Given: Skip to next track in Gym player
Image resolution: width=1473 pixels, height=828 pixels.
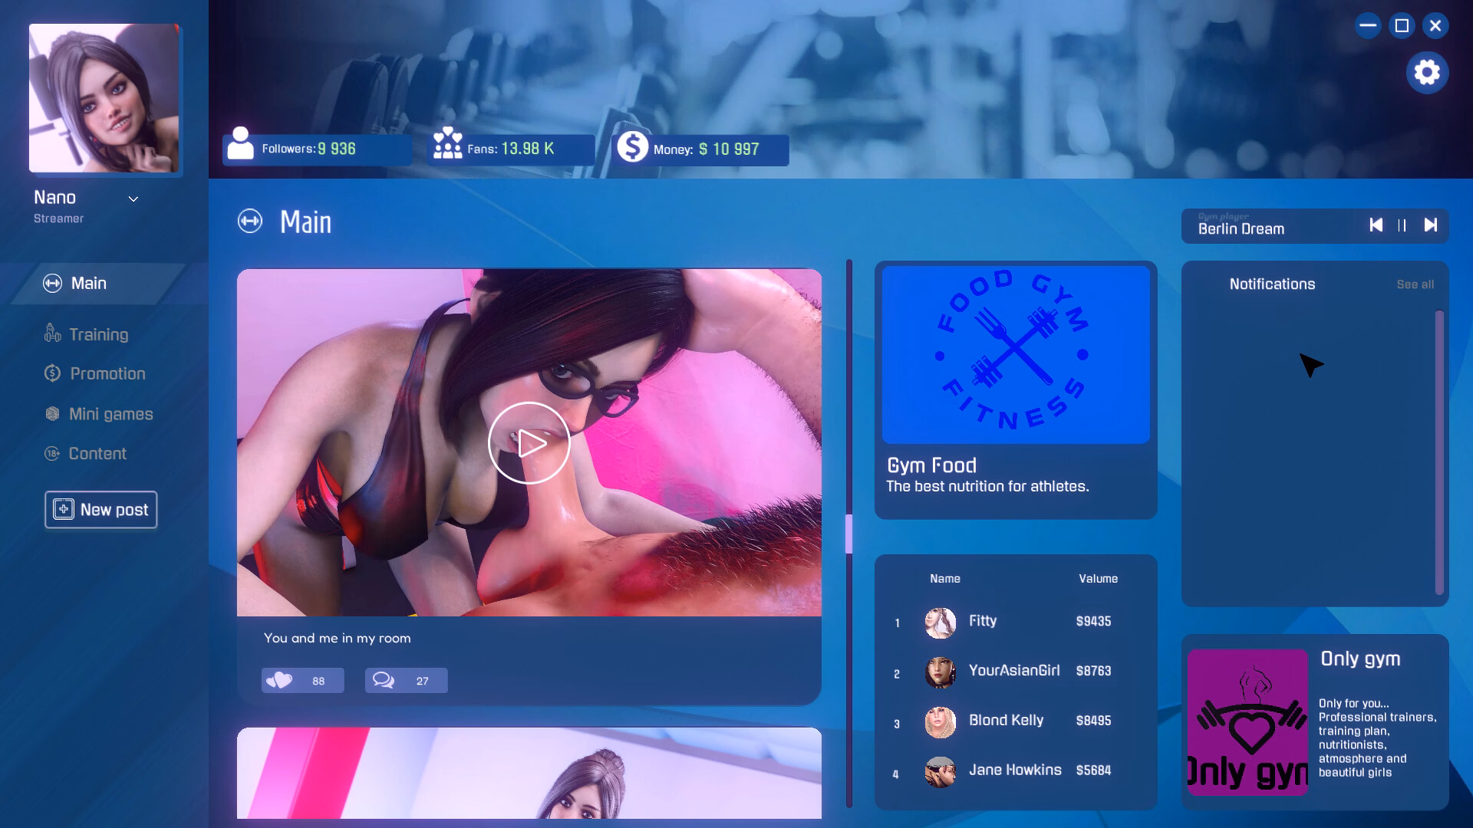Looking at the screenshot, I should pyautogui.click(x=1431, y=225).
